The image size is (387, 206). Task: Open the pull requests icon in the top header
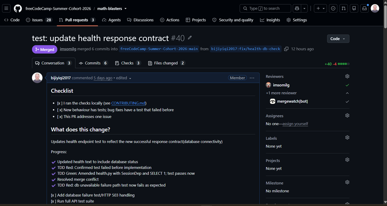click(x=343, y=8)
